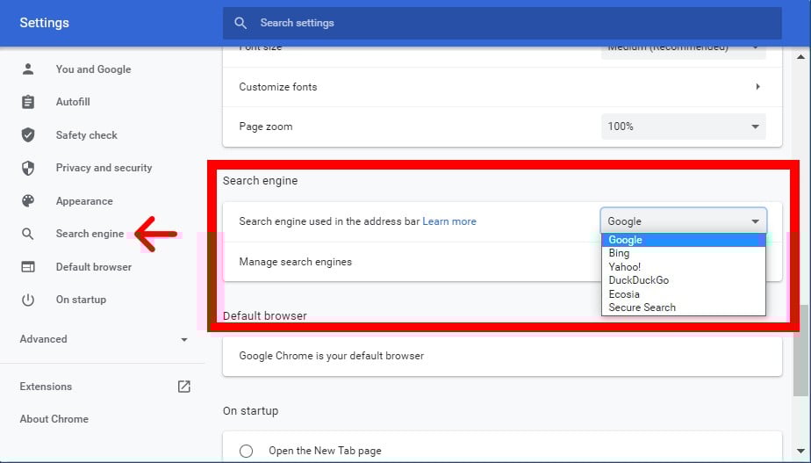Click the 'Default browser' section heading
The height and width of the screenshot is (463, 811).
click(x=265, y=316)
